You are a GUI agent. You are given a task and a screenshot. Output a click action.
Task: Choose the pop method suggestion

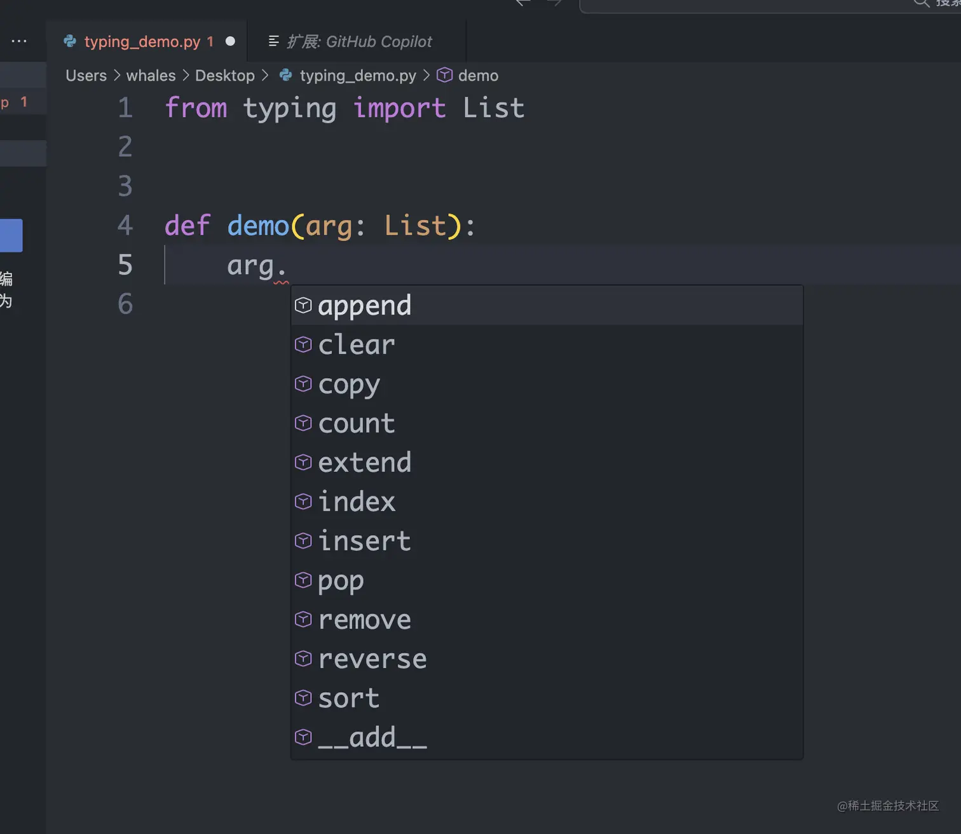pyautogui.click(x=547, y=580)
